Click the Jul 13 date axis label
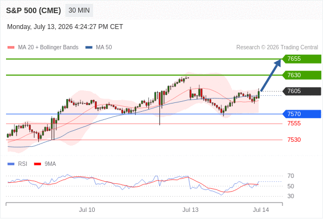Screen dimensions: 323x219 pos(191,210)
